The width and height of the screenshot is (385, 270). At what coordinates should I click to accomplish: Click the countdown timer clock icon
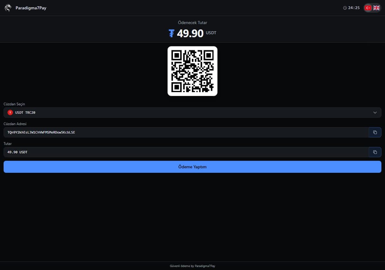(x=345, y=8)
